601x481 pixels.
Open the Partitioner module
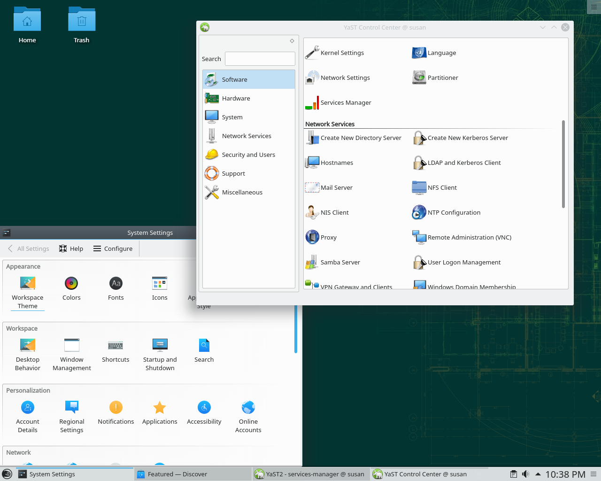click(435, 78)
